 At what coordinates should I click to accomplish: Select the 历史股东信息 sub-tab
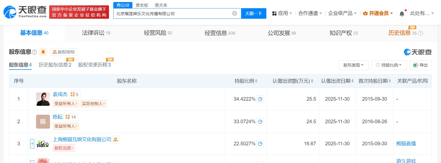(55, 65)
